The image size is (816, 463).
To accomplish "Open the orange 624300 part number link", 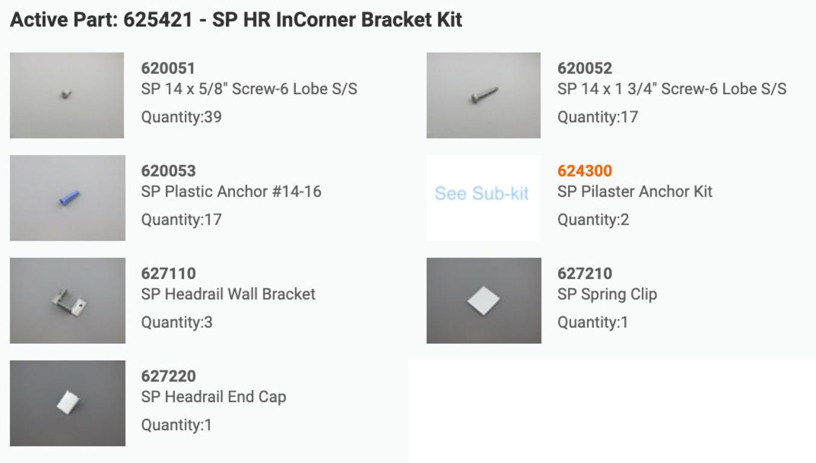I will [x=584, y=171].
